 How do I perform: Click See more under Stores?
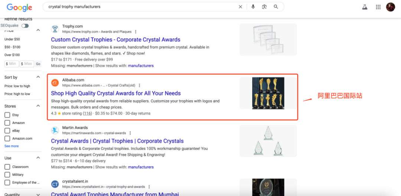point(12,146)
